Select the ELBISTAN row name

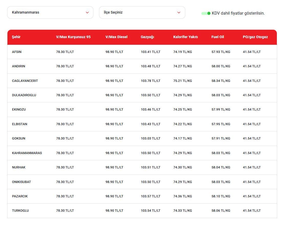[20, 124]
